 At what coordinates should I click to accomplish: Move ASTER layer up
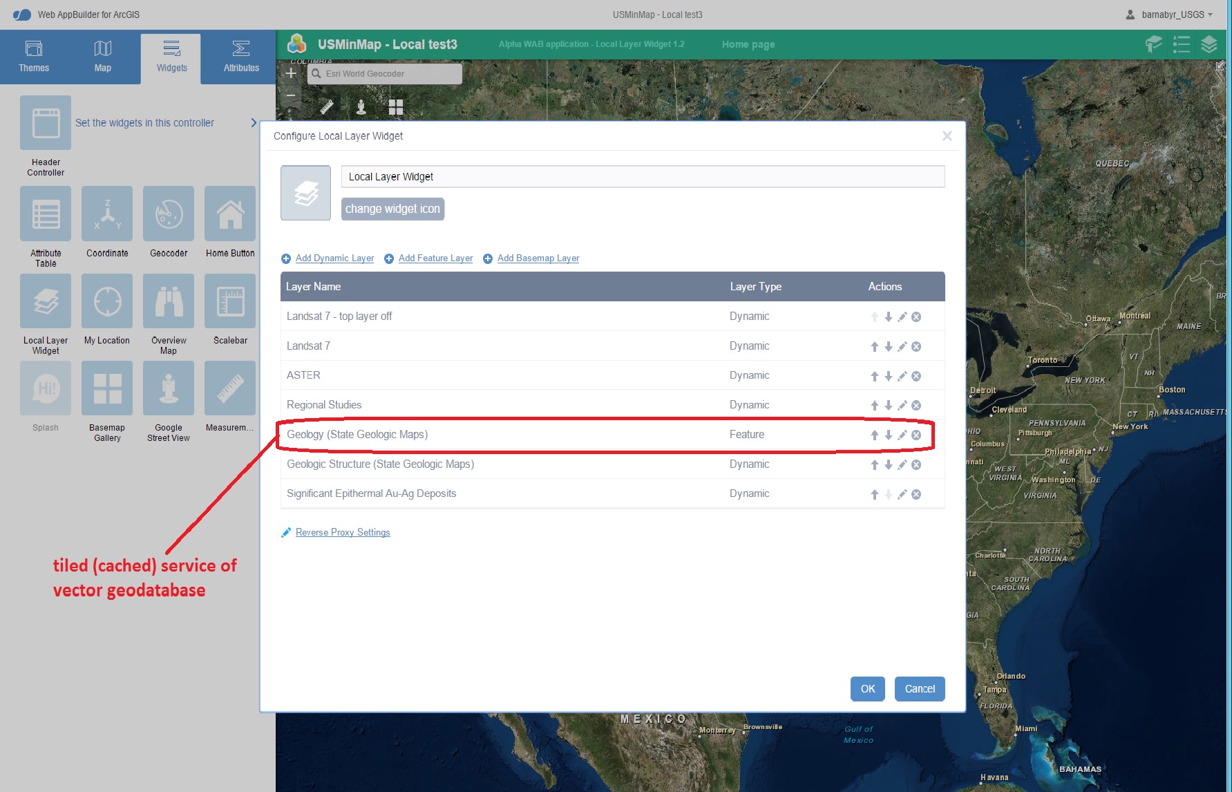coord(875,376)
